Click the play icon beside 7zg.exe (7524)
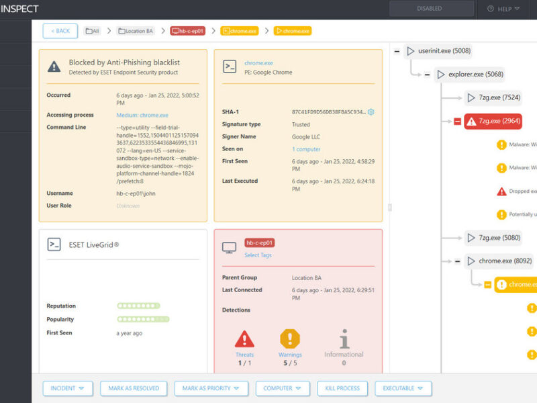Screen dimensions: 537x403 pyautogui.click(x=471, y=98)
